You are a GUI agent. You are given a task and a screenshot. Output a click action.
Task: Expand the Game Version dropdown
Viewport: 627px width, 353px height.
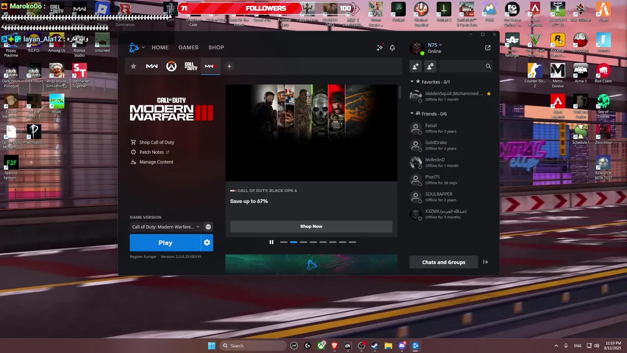pos(166,227)
